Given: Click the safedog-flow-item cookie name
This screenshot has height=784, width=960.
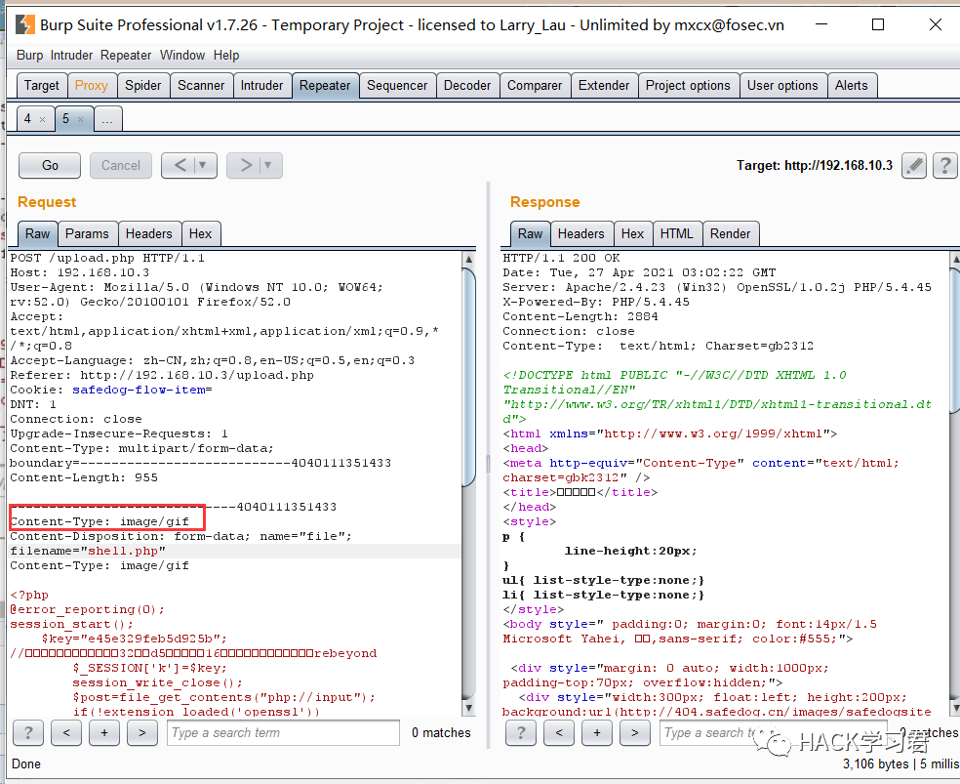Looking at the screenshot, I should [x=139, y=390].
